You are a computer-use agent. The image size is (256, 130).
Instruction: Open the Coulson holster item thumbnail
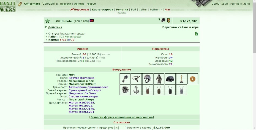(x=136, y=79)
